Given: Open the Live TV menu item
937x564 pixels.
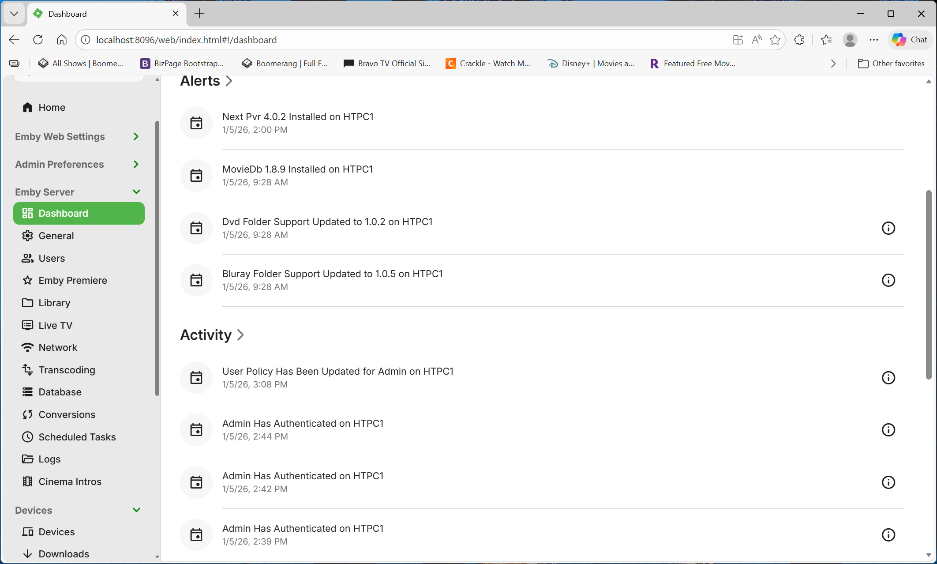Looking at the screenshot, I should click(55, 325).
